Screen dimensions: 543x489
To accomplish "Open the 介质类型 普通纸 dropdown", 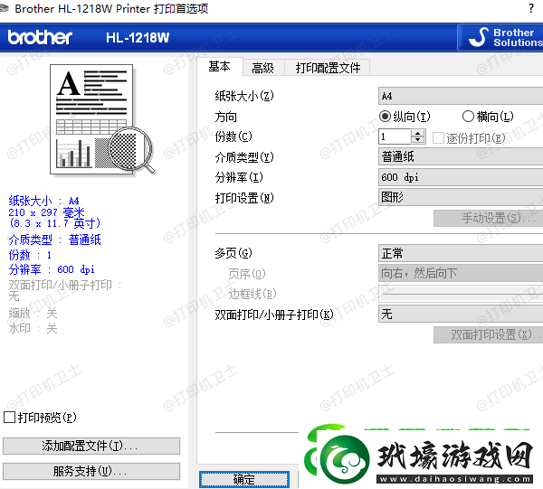I will [x=461, y=156].
